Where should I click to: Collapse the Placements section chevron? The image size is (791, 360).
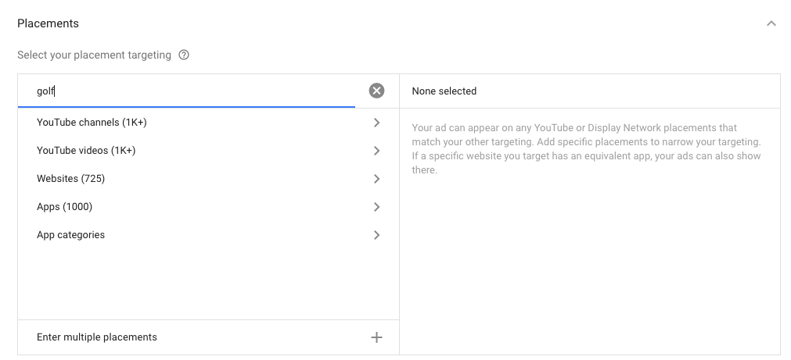(771, 23)
